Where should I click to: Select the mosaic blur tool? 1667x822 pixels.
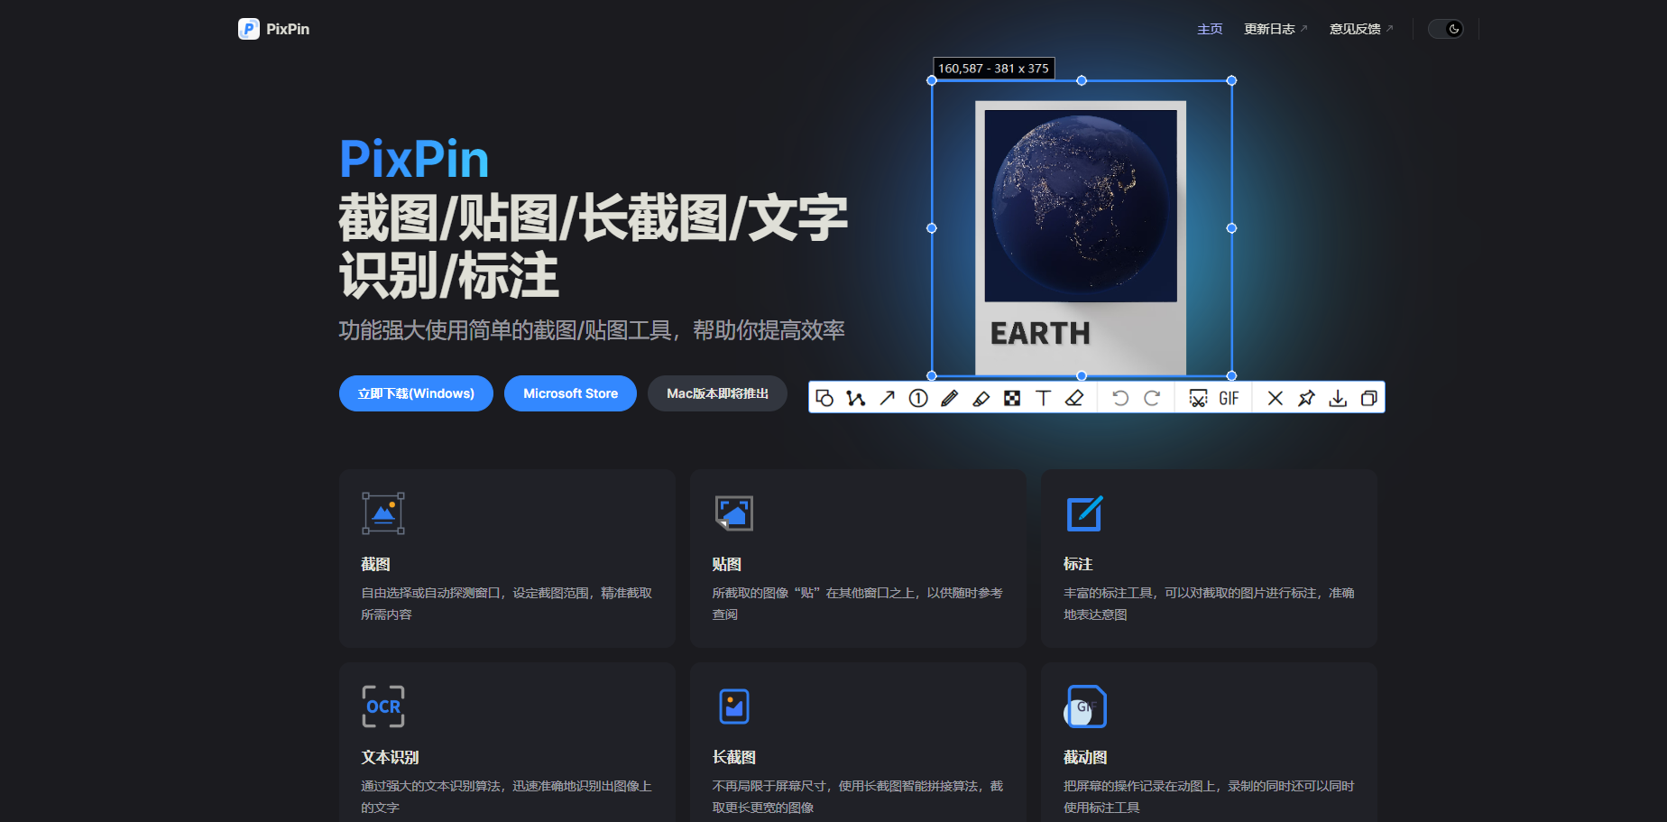click(x=1012, y=398)
